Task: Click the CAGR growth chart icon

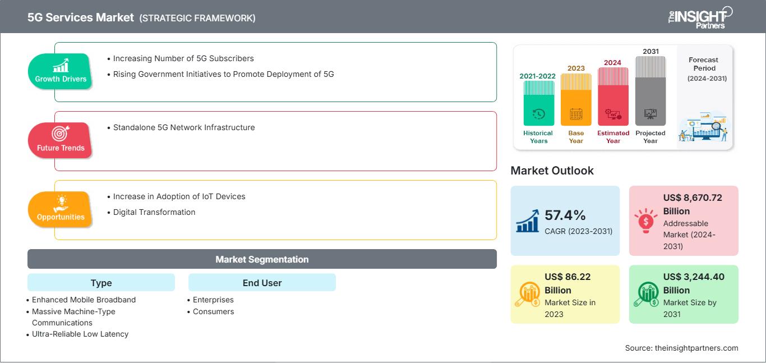Action: [528, 220]
